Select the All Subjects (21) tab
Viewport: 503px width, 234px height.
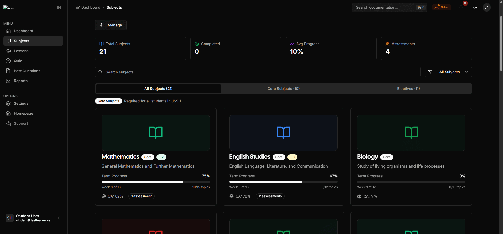158,89
